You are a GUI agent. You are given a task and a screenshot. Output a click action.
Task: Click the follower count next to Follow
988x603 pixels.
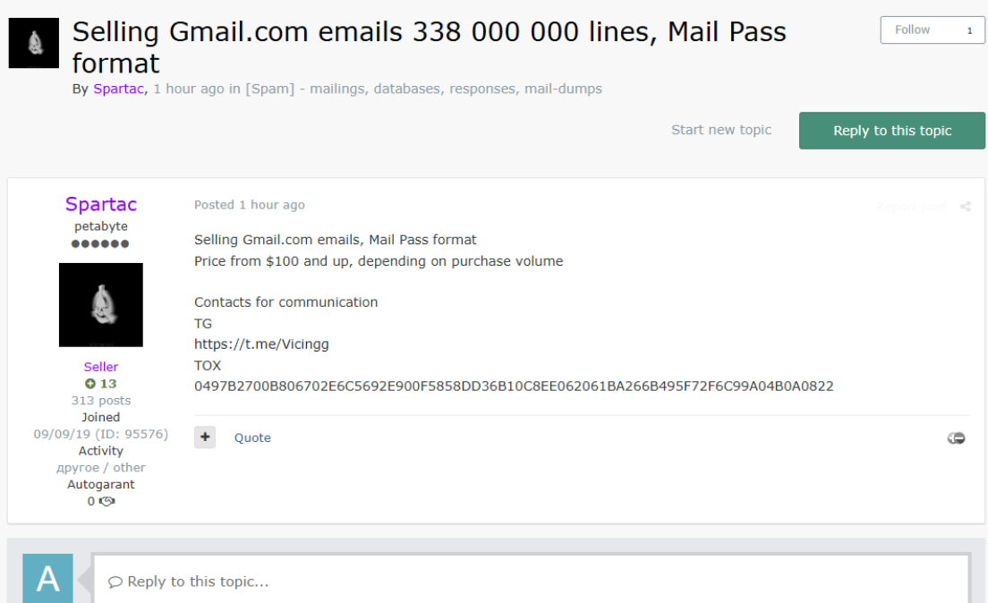968,30
